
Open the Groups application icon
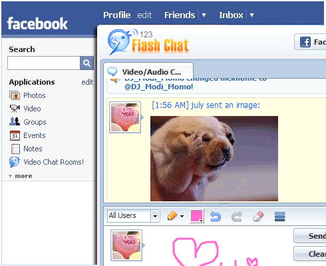coord(15,121)
